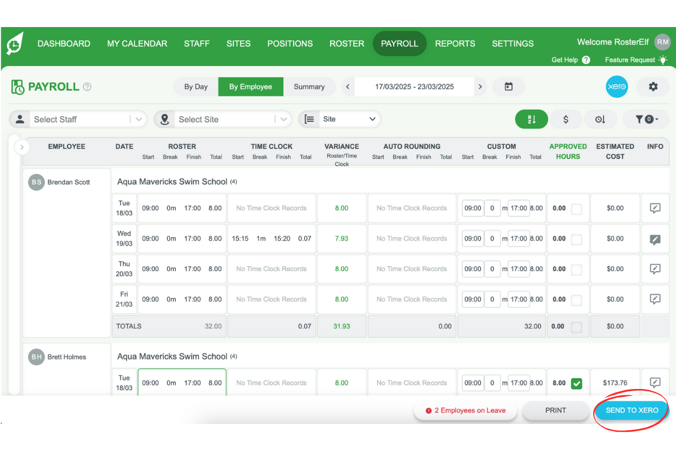This screenshot has width=676, height=451.
Task: Open the REPORTS menu item
Action: (x=455, y=43)
